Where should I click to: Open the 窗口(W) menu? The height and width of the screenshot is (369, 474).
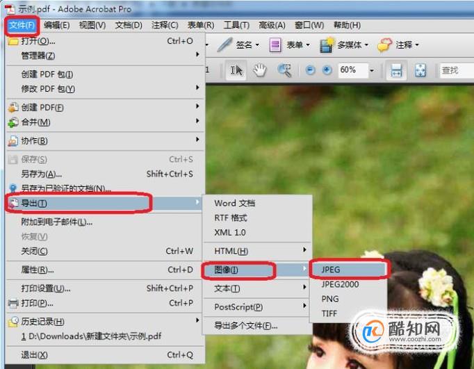(x=309, y=25)
